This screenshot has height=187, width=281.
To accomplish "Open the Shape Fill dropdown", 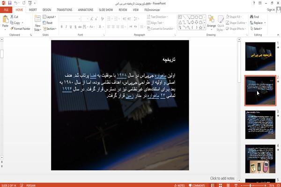I will pos(234,17).
